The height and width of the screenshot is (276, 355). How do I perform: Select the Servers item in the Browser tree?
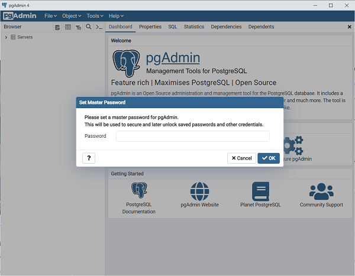[25, 37]
